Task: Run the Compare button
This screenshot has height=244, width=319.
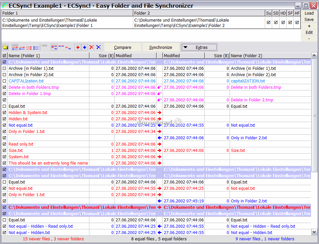Action: 123,48
